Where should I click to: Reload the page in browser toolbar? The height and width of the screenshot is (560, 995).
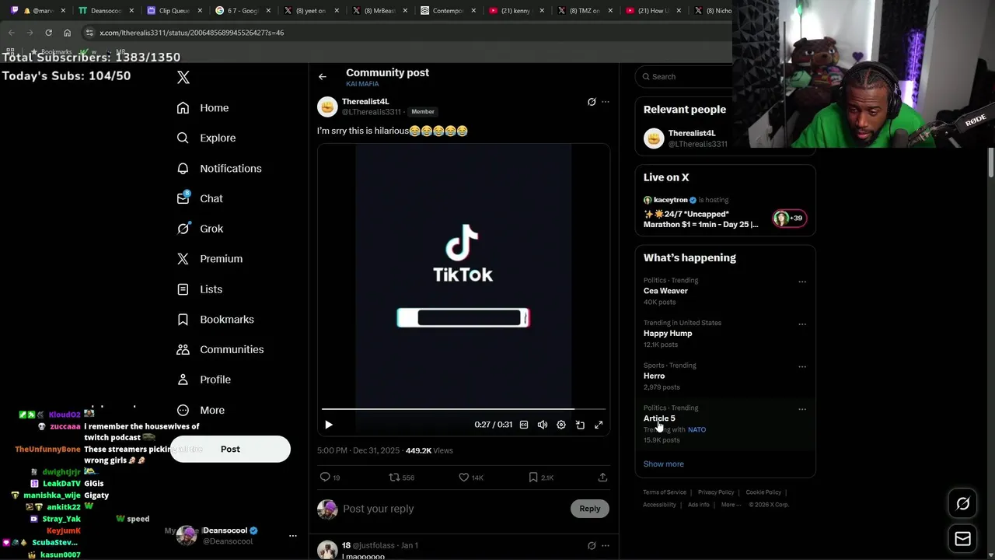pos(48,33)
